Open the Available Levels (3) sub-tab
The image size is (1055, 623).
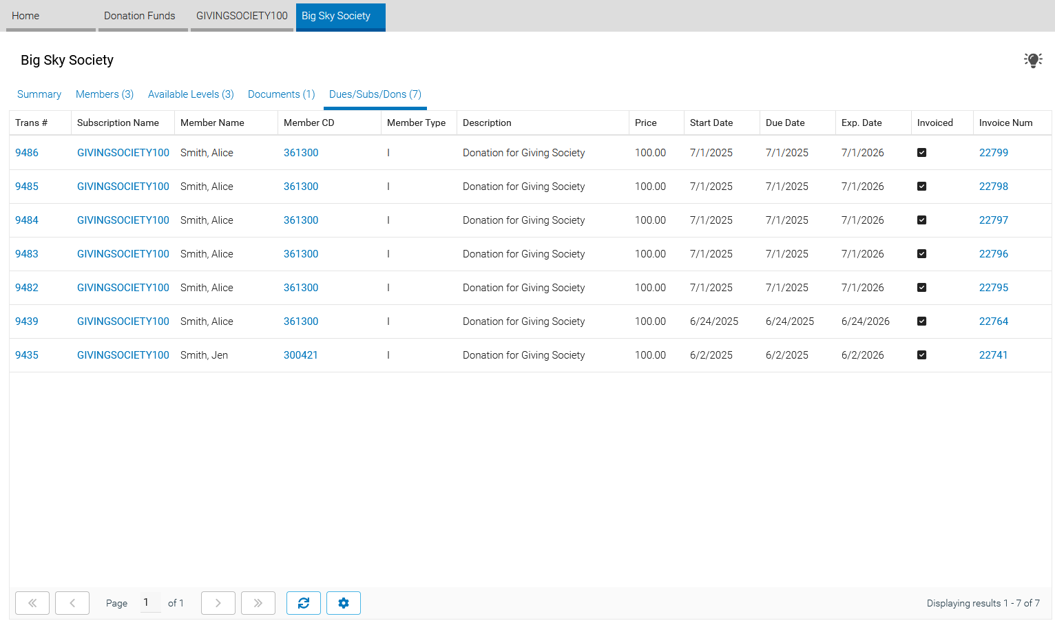(x=191, y=94)
